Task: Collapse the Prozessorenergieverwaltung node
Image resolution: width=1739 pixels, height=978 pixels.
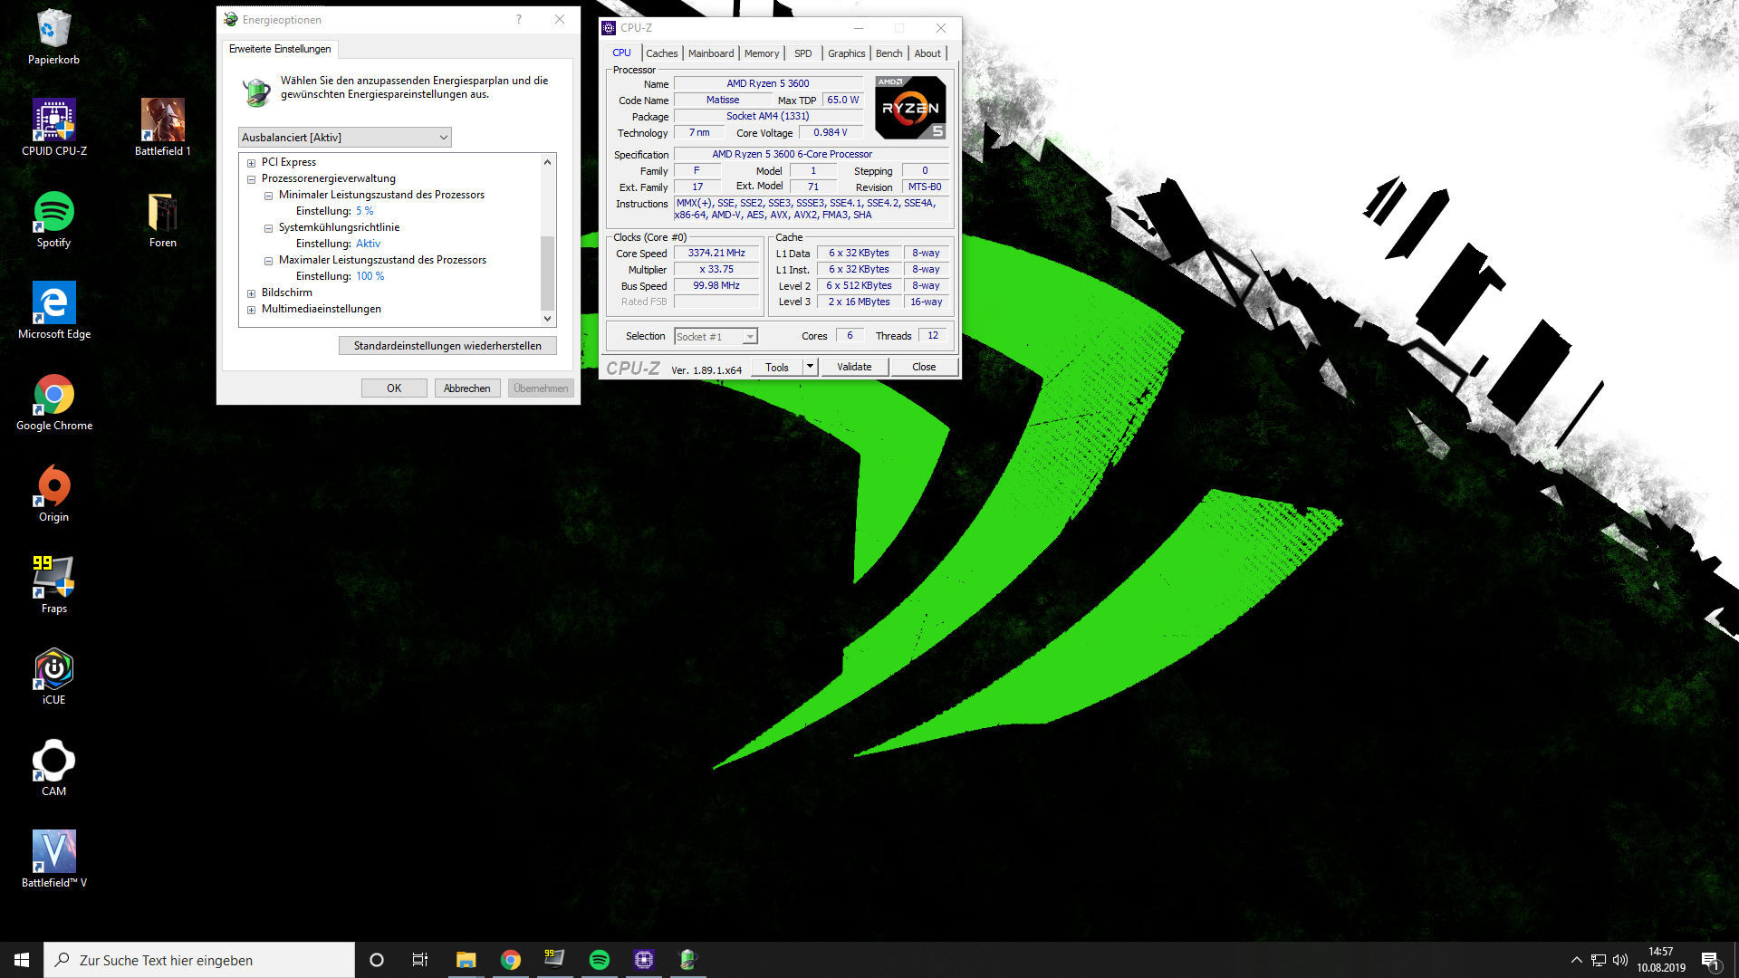Action: click(252, 179)
